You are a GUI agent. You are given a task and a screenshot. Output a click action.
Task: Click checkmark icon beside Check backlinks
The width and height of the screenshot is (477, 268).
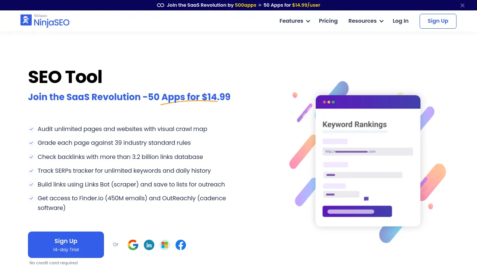tap(31, 157)
